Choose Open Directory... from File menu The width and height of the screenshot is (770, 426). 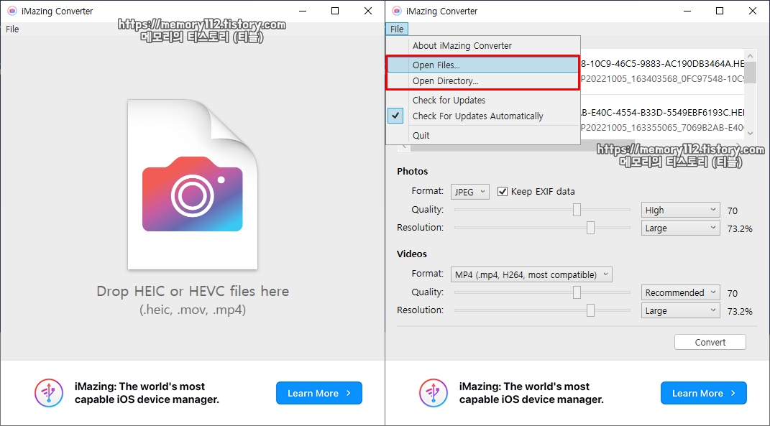482,81
